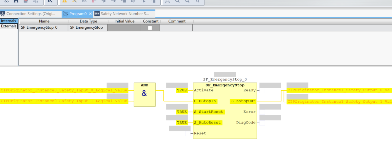Click the empty box at DiagCode output
This screenshot has height=148, width=392.
point(262,123)
